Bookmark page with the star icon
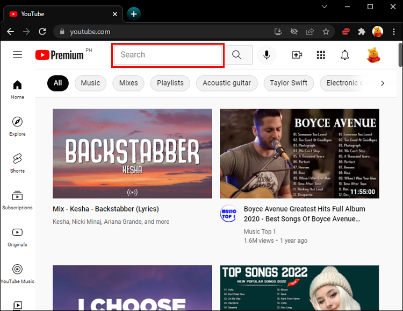Image resolution: width=403 pixels, height=311 pixels. click(326, 32)
